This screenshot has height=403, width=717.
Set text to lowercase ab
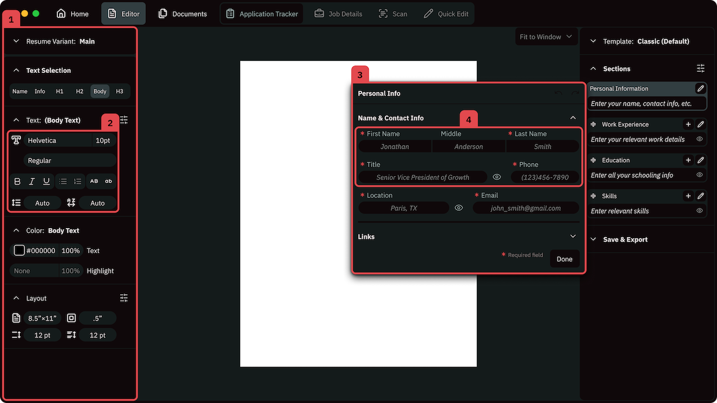pyautogui.click(x=109, y=181)
